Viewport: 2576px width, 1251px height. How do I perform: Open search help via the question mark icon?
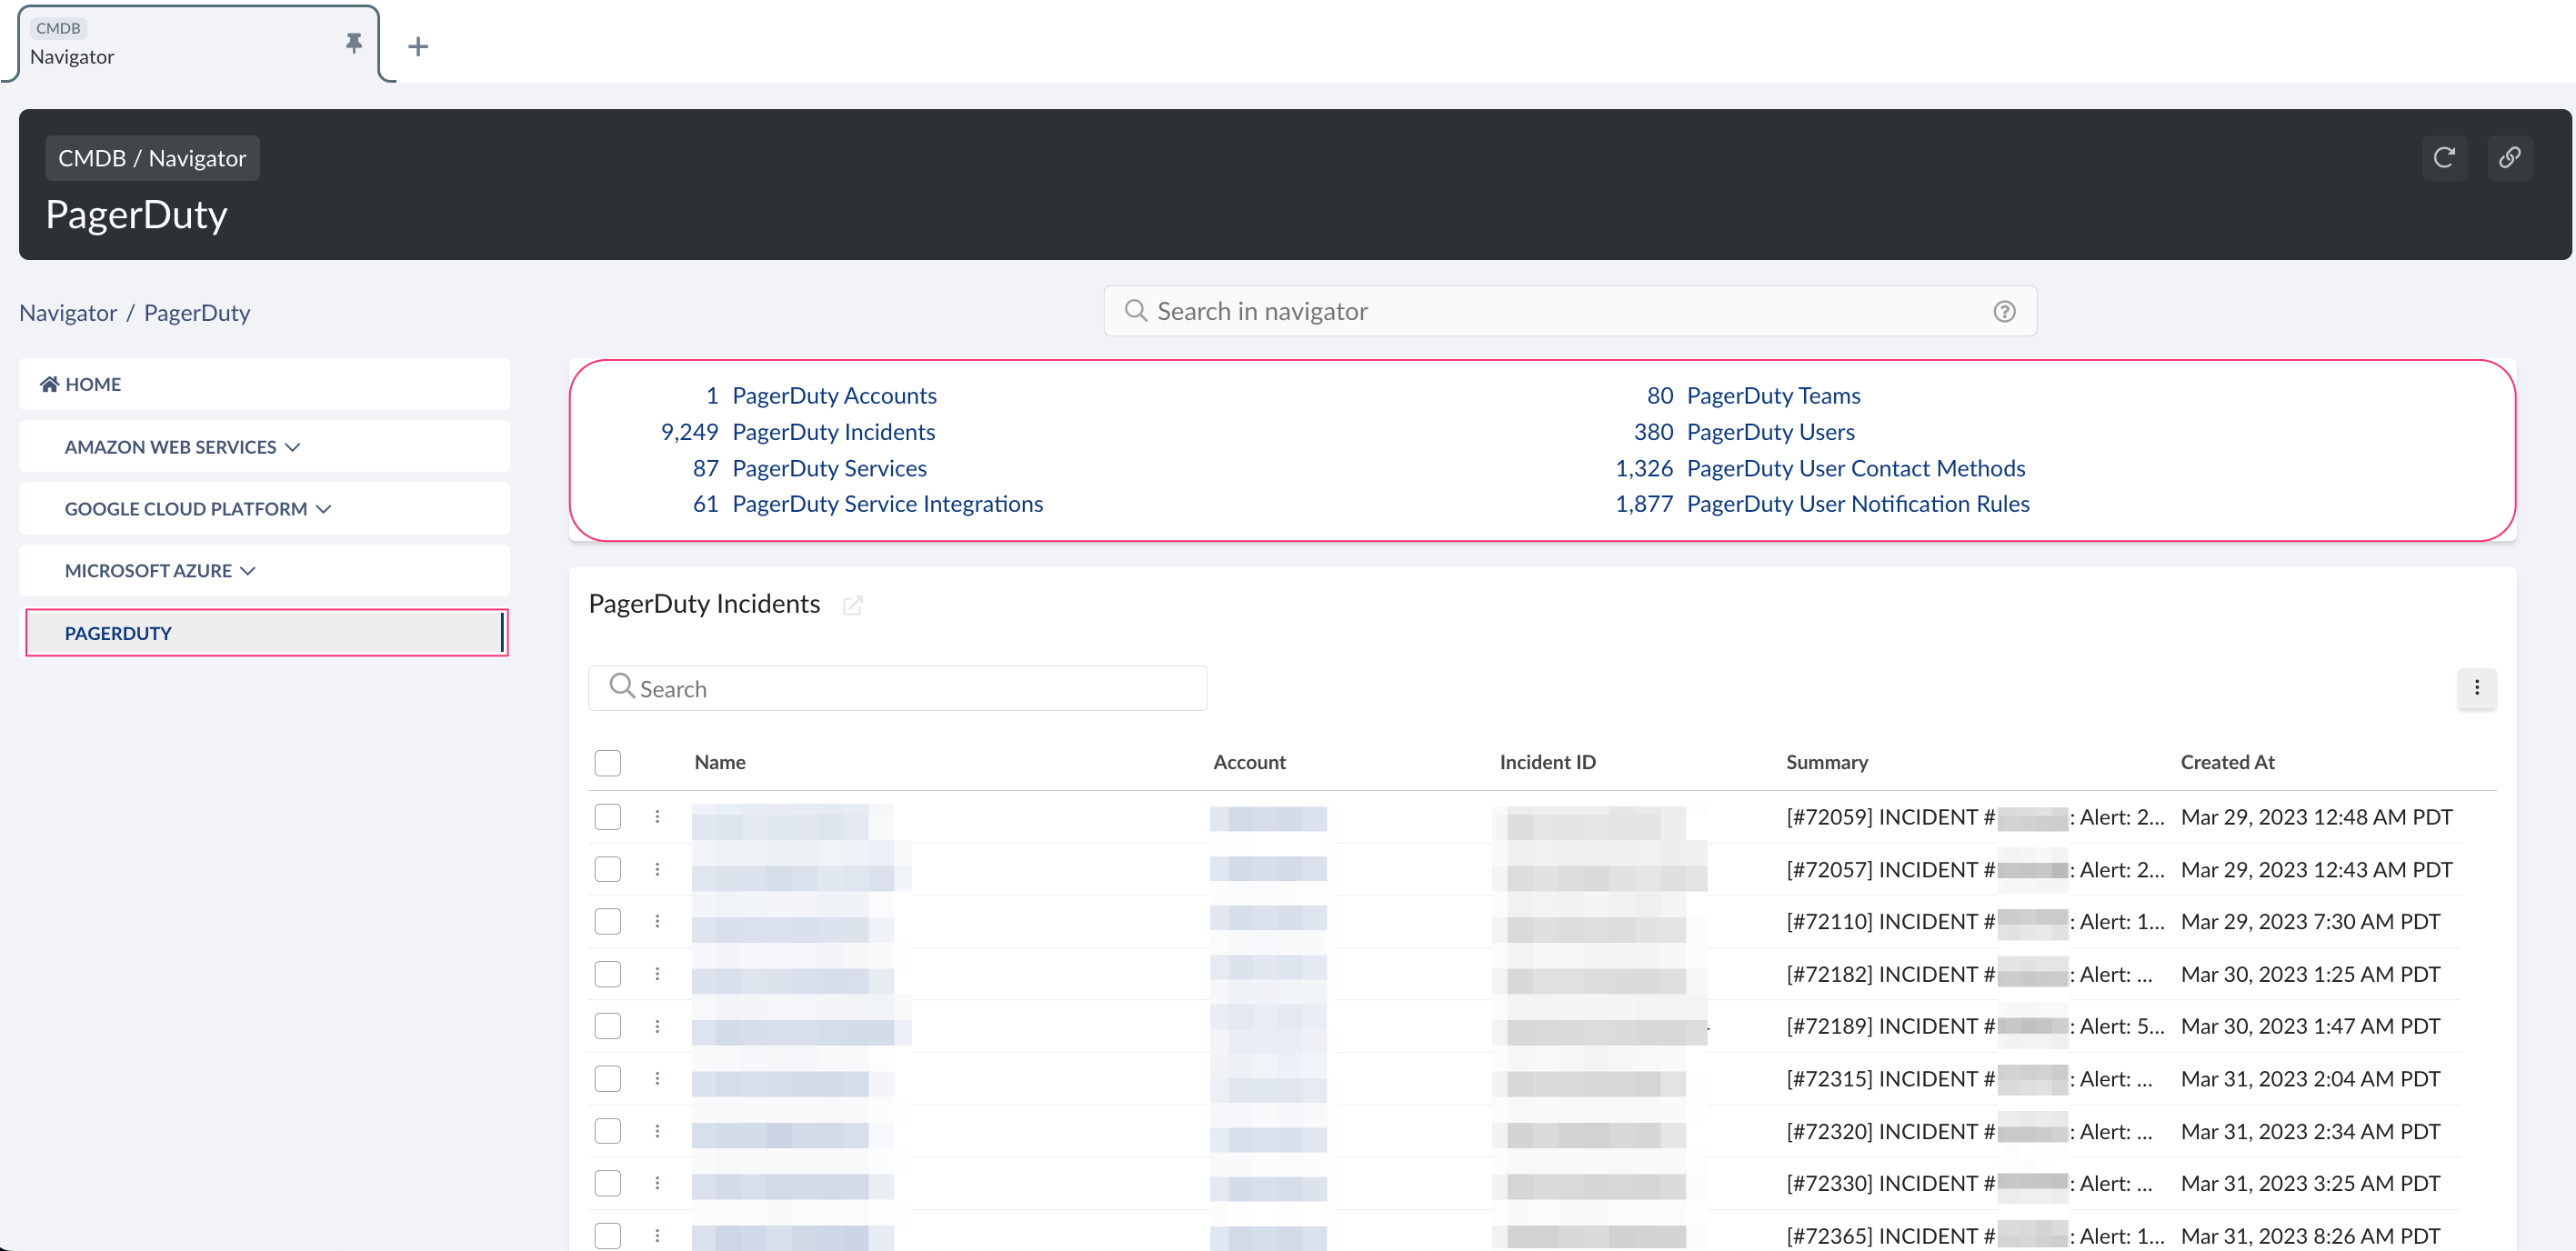click(x=2004, y=311)
